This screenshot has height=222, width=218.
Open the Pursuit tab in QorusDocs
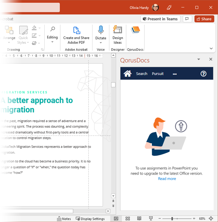pyautogui.click(x=158, y=74)
